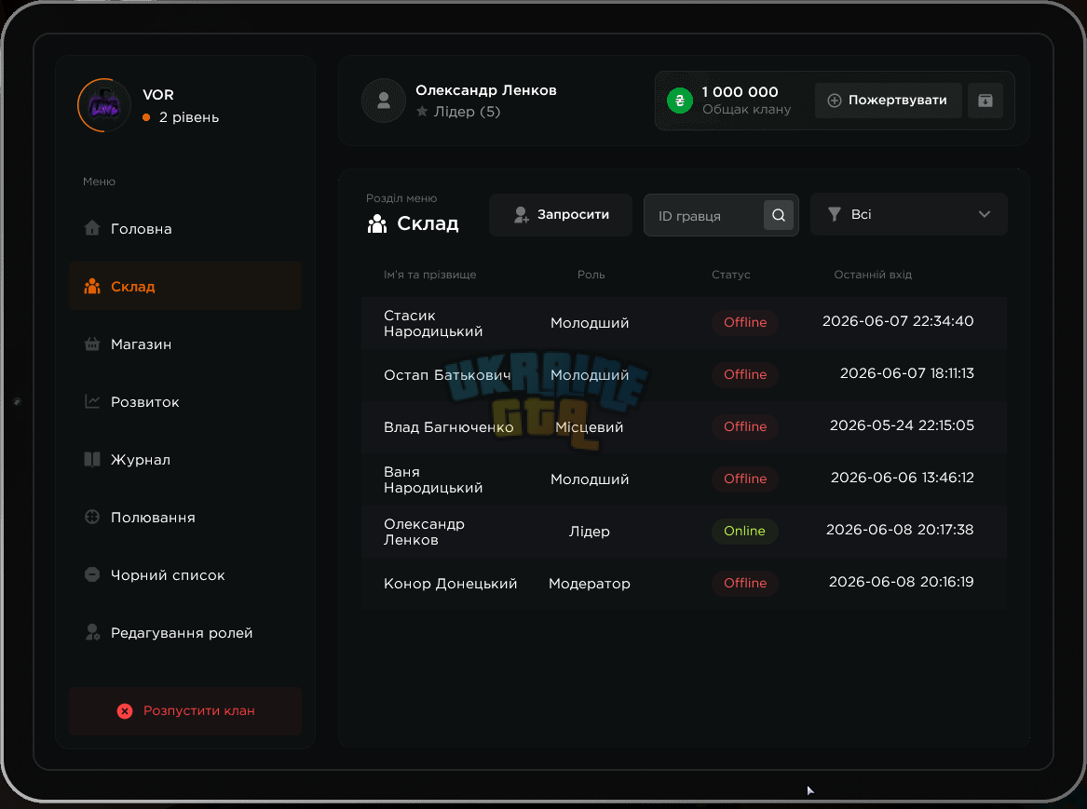
Task: Click the Роль column header
Action: 591,275
